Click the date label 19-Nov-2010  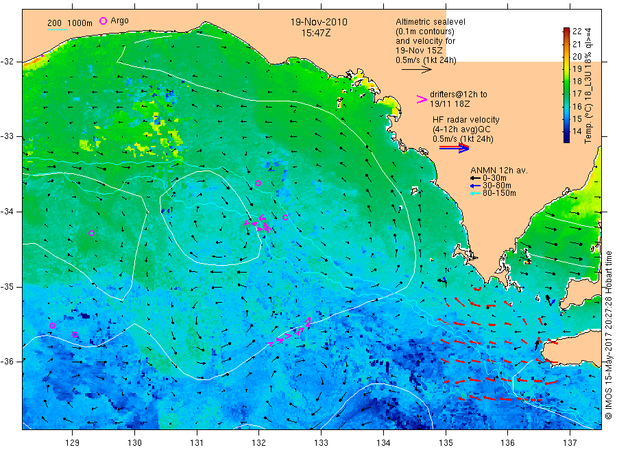pyautogui.click(x=319, y=22)
